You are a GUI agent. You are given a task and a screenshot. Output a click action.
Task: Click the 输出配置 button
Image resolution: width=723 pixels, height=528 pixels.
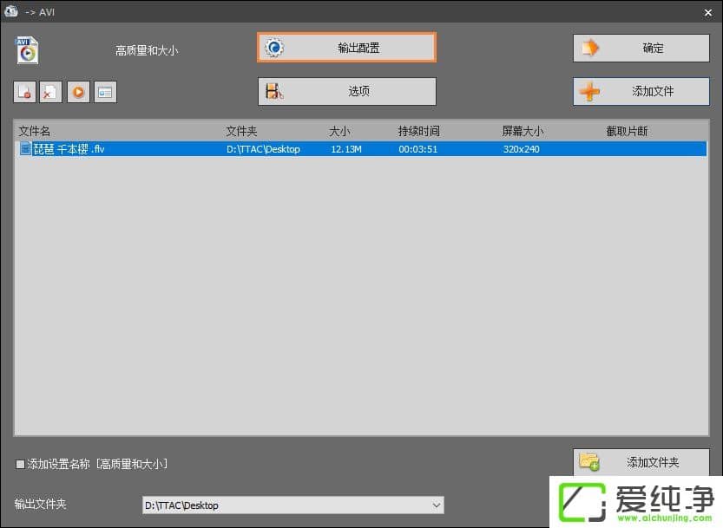pos(345,48)
